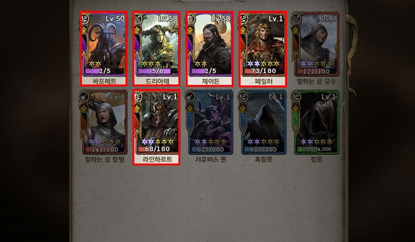The height and width of the screenshot is (242, 415).
Task: Click the class icon on the 흑장로 card
Action: point(242,97)
